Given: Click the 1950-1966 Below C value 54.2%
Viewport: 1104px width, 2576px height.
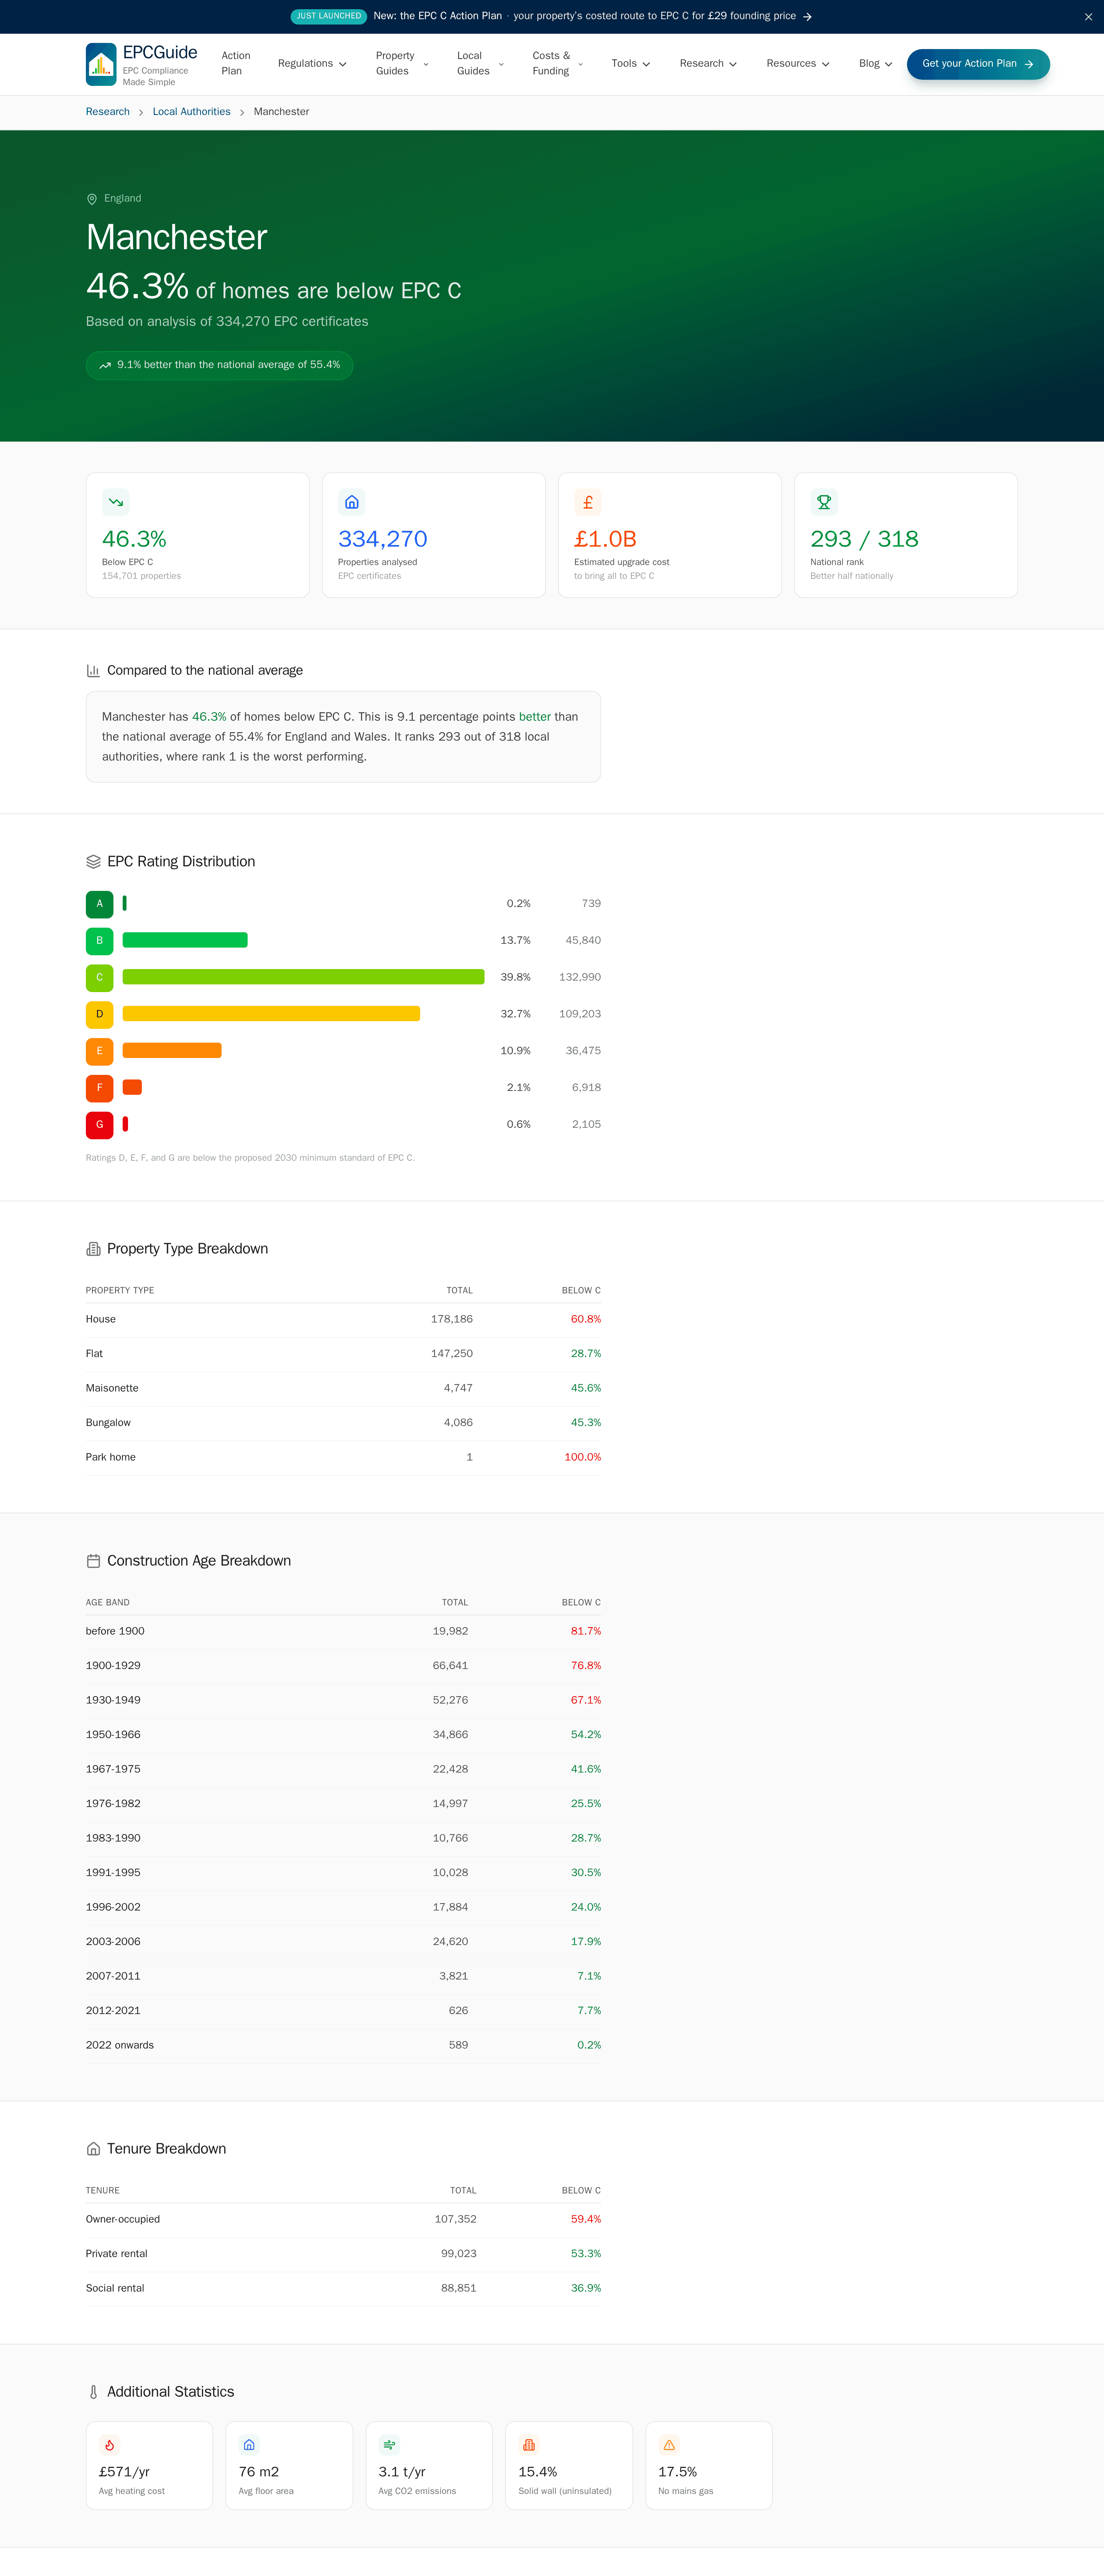Looking at the screenshot, I should (x=586, y=1735).
